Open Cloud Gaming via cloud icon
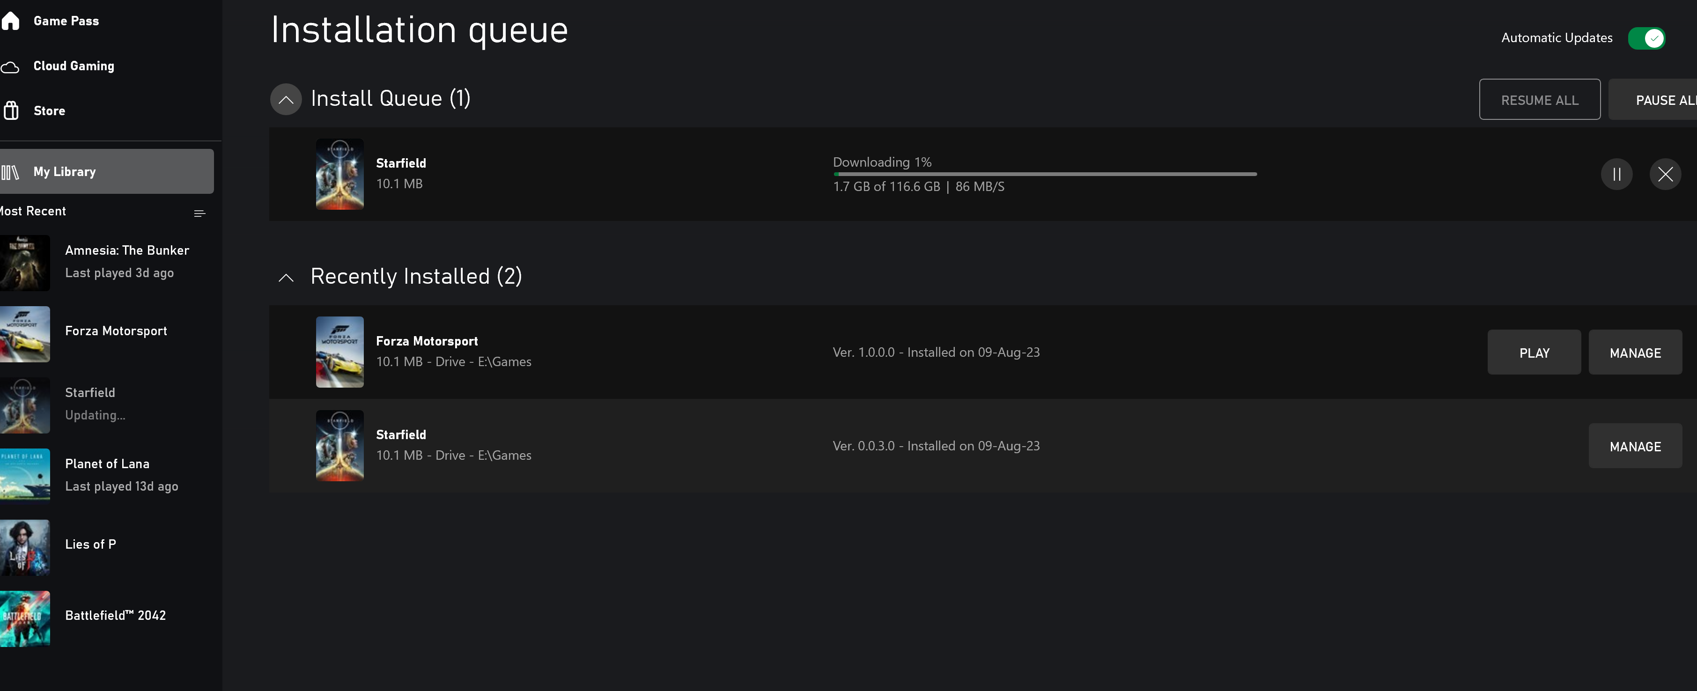1697x691 pixels. tap(11, 66)
